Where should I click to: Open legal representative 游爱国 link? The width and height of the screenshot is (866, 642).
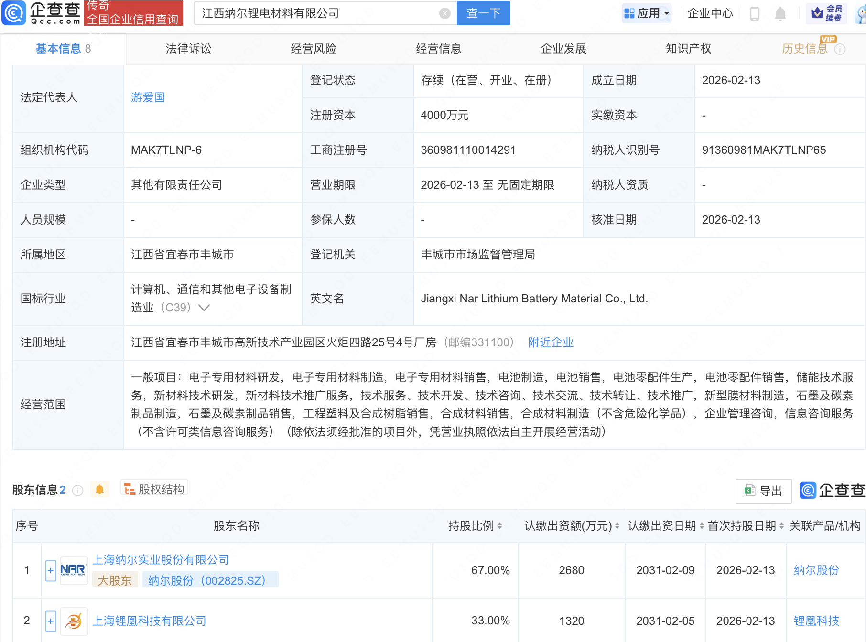148,97
